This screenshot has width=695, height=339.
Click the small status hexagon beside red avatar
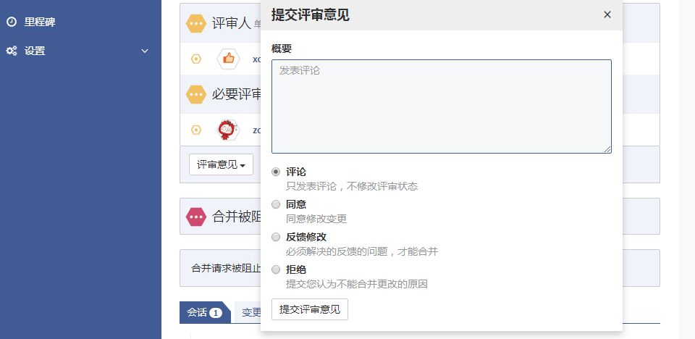[x=195, y=130]
